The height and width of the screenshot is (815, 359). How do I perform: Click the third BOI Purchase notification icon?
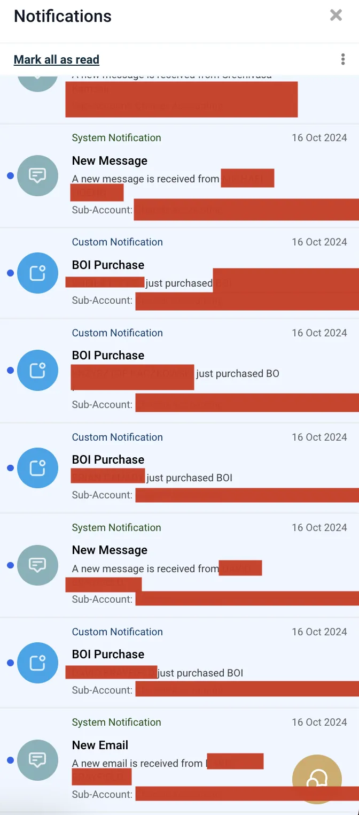(x=37, y=468)
